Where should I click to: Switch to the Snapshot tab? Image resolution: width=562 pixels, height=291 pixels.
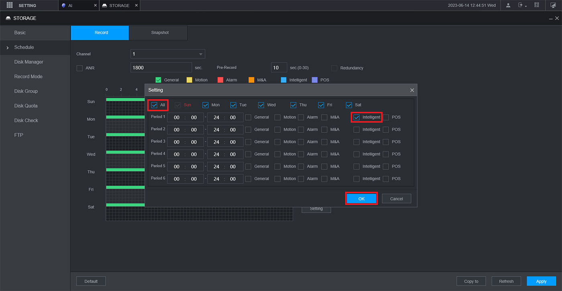coord(160,33)
